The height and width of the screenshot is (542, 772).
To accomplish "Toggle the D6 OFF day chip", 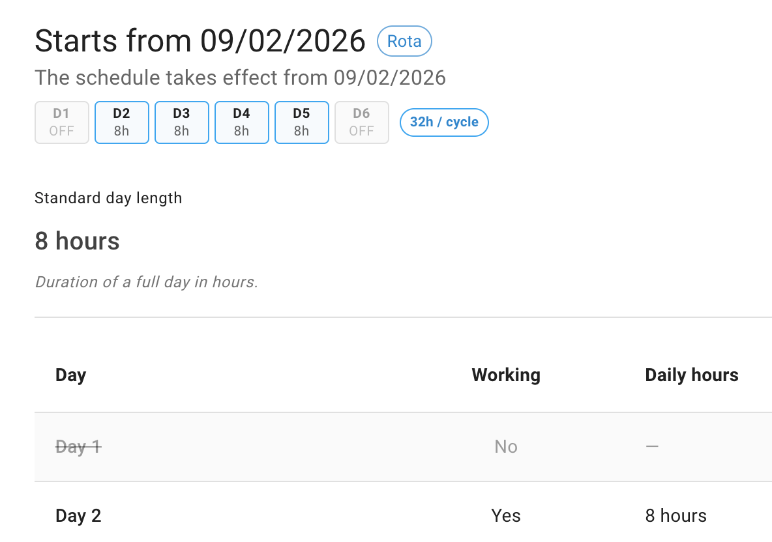I will pos(361,122).
